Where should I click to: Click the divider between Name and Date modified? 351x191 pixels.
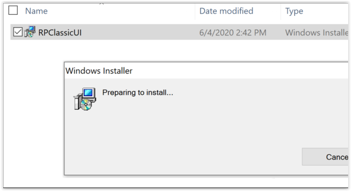click(x=195, y=11)
